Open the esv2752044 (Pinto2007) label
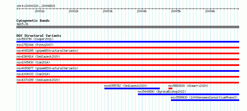Viewport: 247px width, 111px height. click(x=35, y=45)
